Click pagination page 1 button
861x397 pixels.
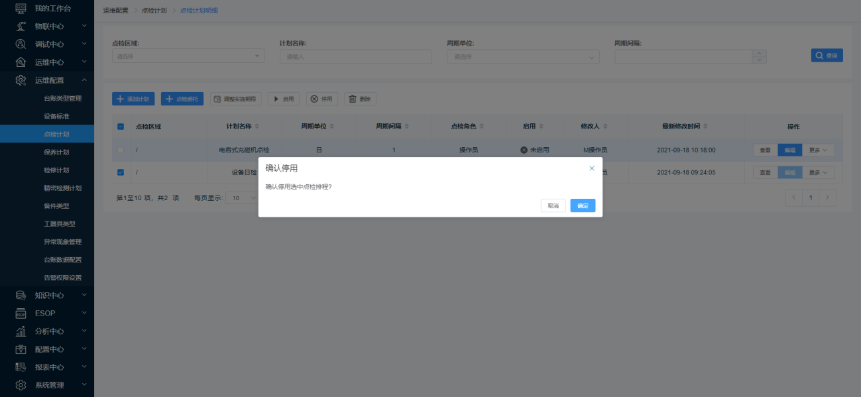click(811, 198)
